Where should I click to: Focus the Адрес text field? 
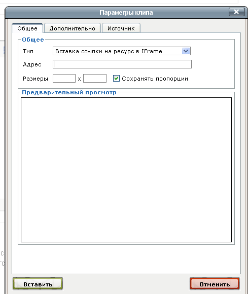click(122, 64)
